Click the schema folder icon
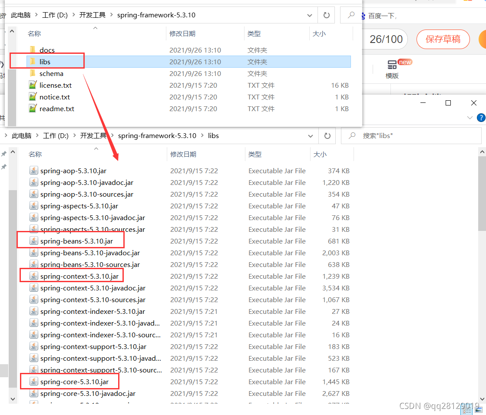 pos(32,73)
